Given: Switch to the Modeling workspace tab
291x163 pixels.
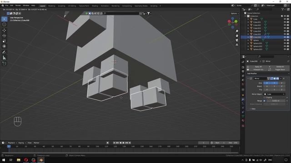Looking at the screenshot, I should pos(51,6).
